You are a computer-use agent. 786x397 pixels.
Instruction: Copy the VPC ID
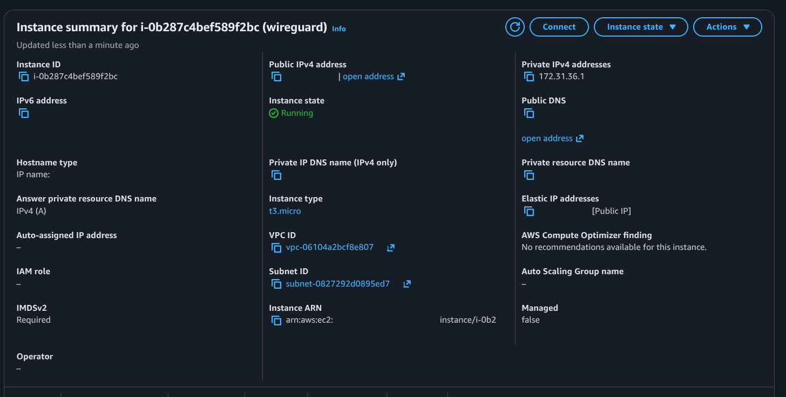coord(276,248)
